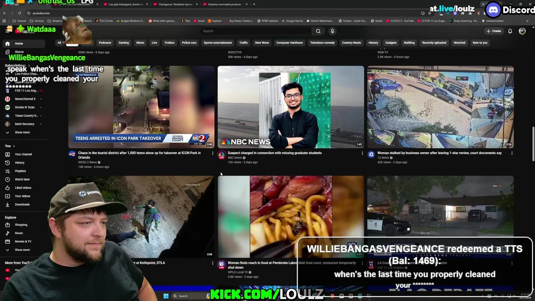Open options menu for NBC News video
535x301 pixels.
[362, 153]
